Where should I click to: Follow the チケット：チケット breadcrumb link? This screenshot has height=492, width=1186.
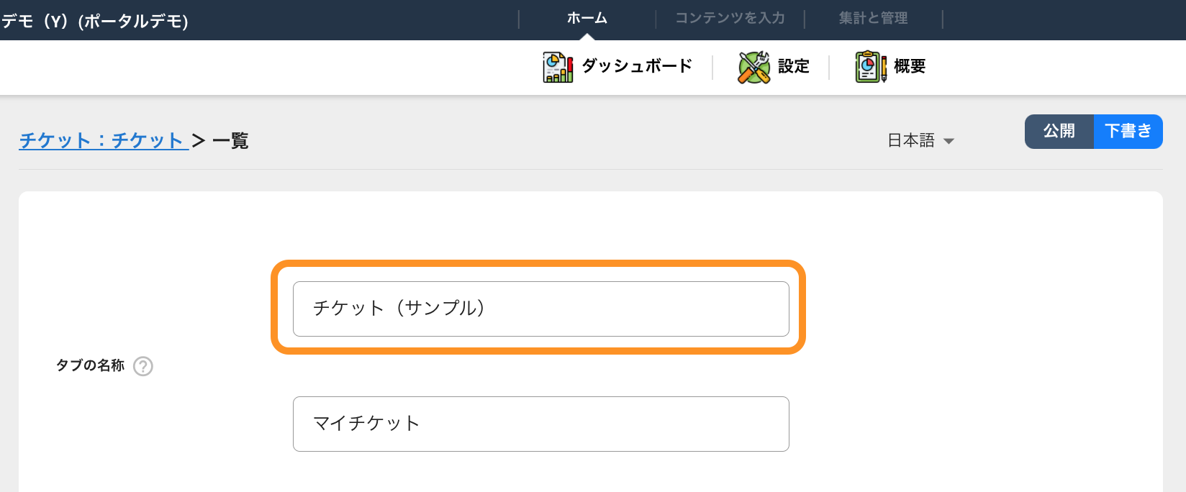coord(104,140)
